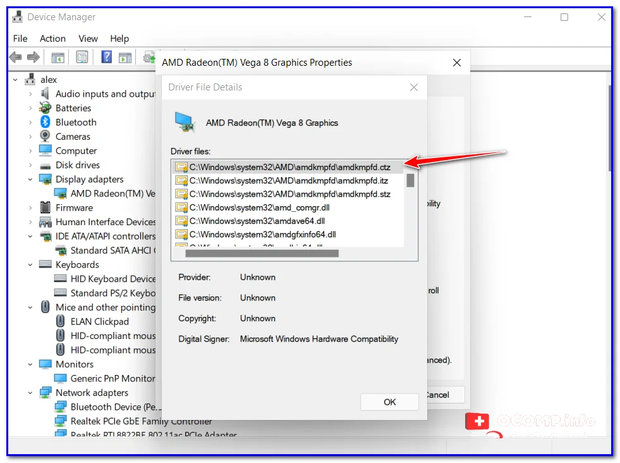Click the show/hide console tree toolbar icon
This screenshot has width=620, height=463.
tap(58, 58)
